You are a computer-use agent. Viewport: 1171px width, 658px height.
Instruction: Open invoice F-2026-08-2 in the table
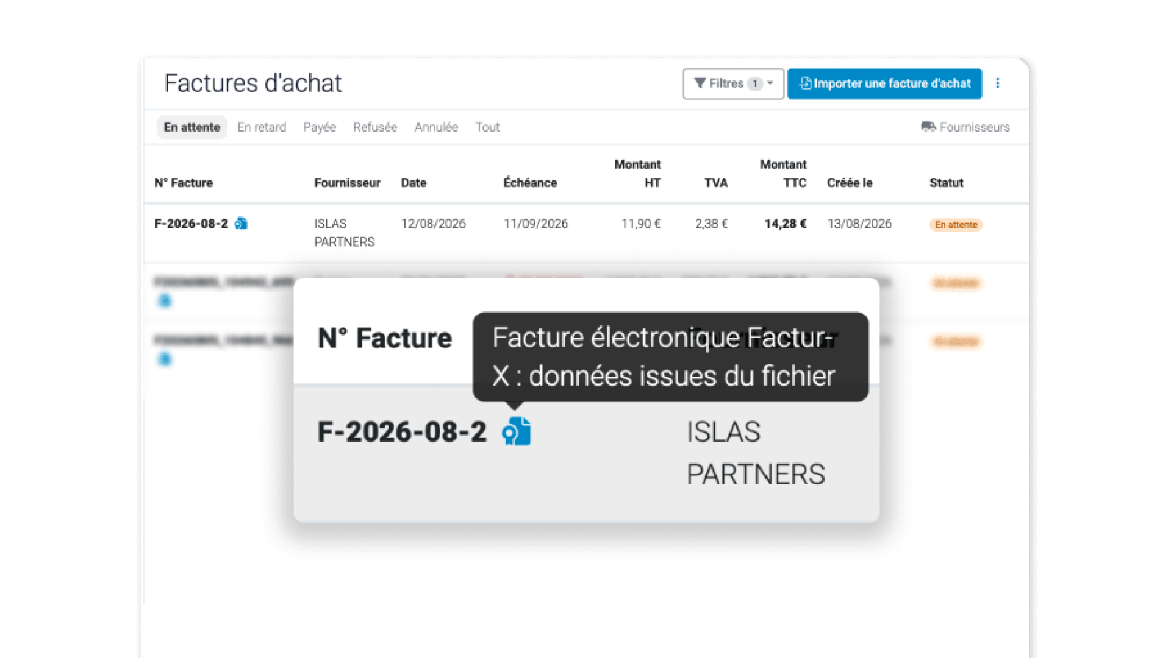[191, 224]
